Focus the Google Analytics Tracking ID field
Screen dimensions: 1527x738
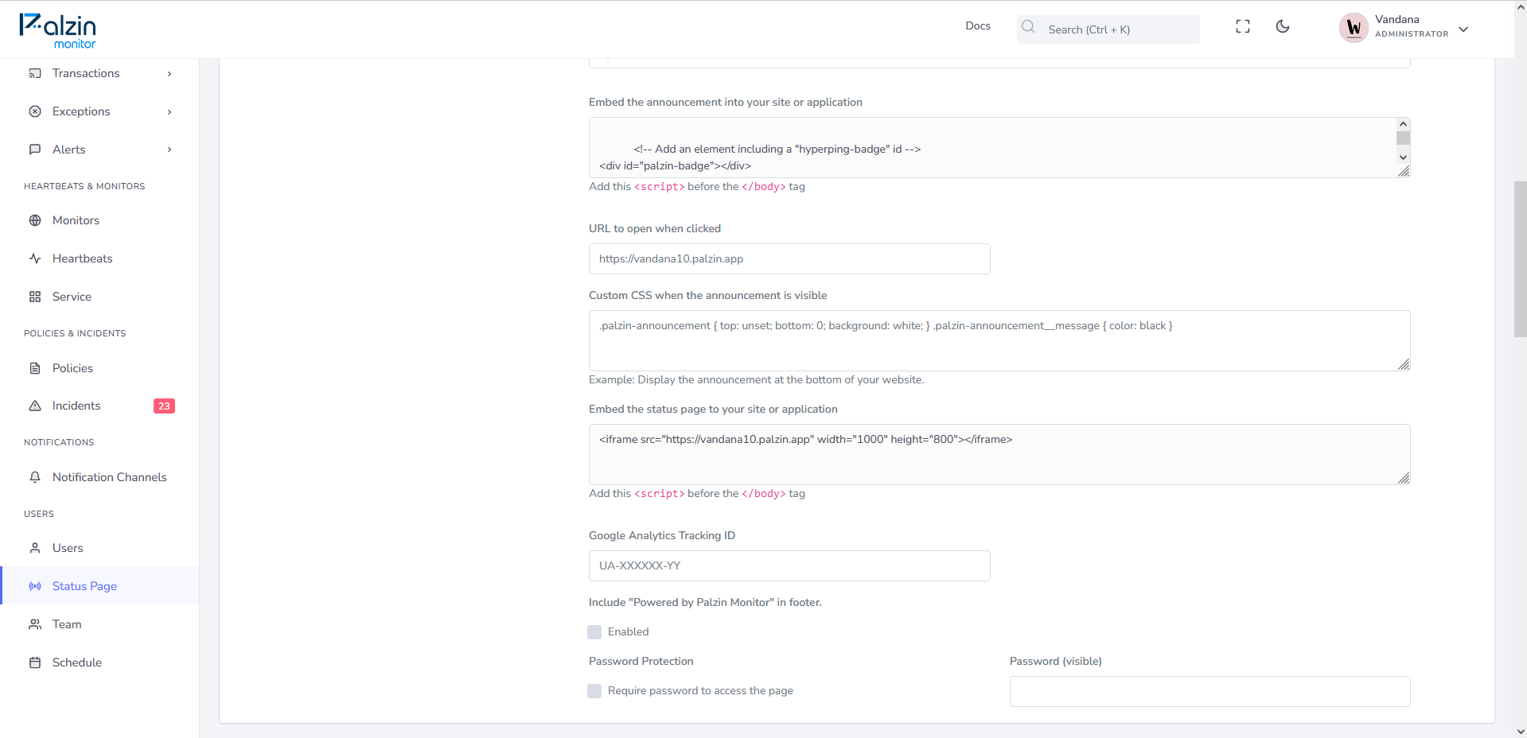pos(789,566)
